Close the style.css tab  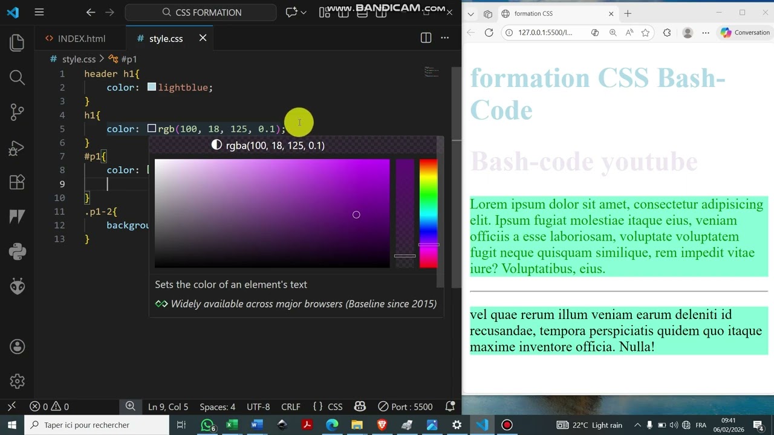point(203,38)
